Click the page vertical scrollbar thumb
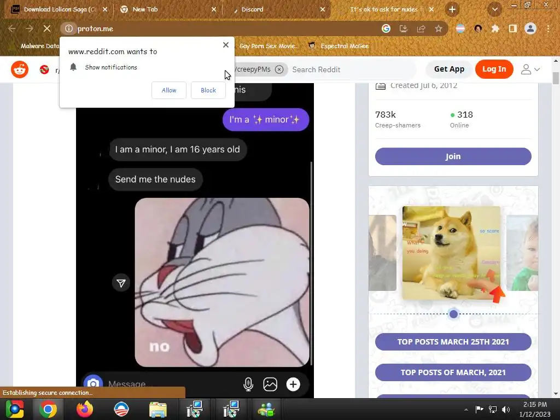The image size is (560, 420). point(556,78)
